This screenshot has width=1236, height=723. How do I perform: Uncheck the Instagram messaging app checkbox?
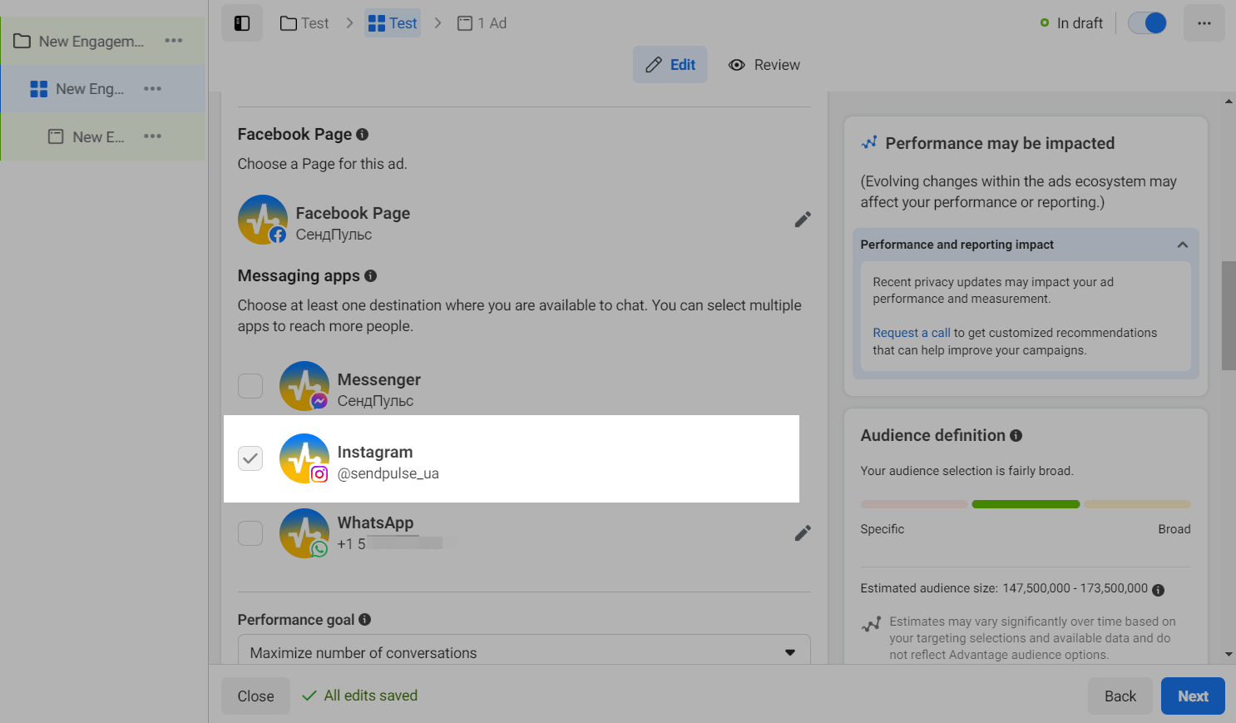point(250,458)
